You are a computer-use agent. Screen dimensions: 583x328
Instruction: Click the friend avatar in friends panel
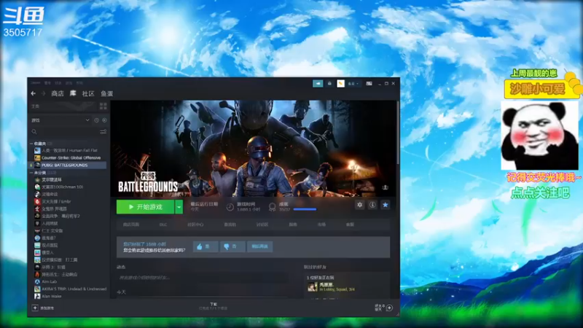pos(313,286)
